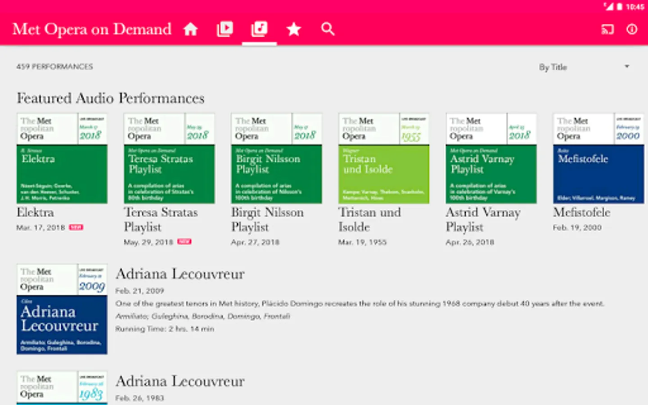The height and width of the screenshot is (405, 648).
Task: Tap the search magnifier icon
Action: (x=328, y=29)
